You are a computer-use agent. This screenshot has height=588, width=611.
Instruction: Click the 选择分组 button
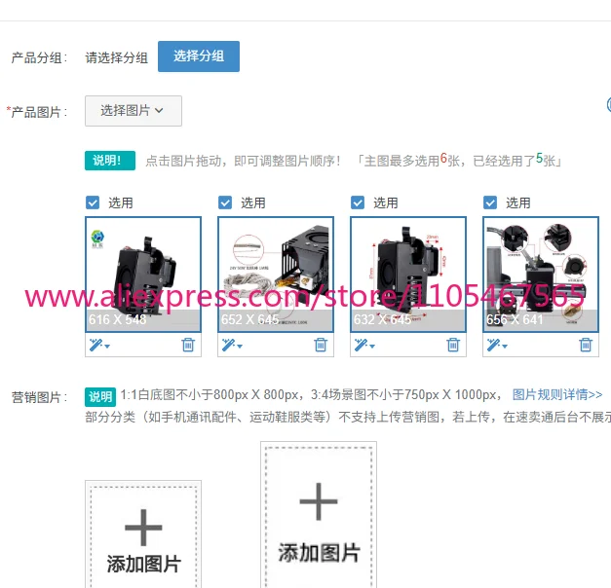coord(199,56)
